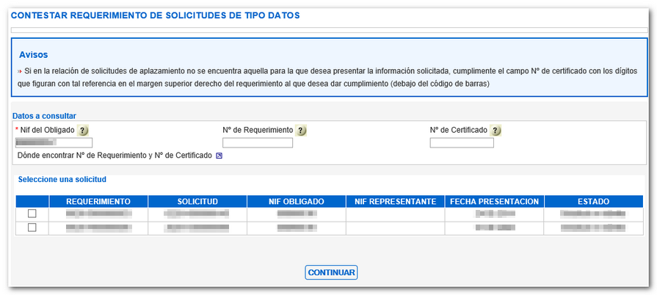
Task: Click the Nif del Obligado label
Action: pyautogui.click(x=47, y=131)
